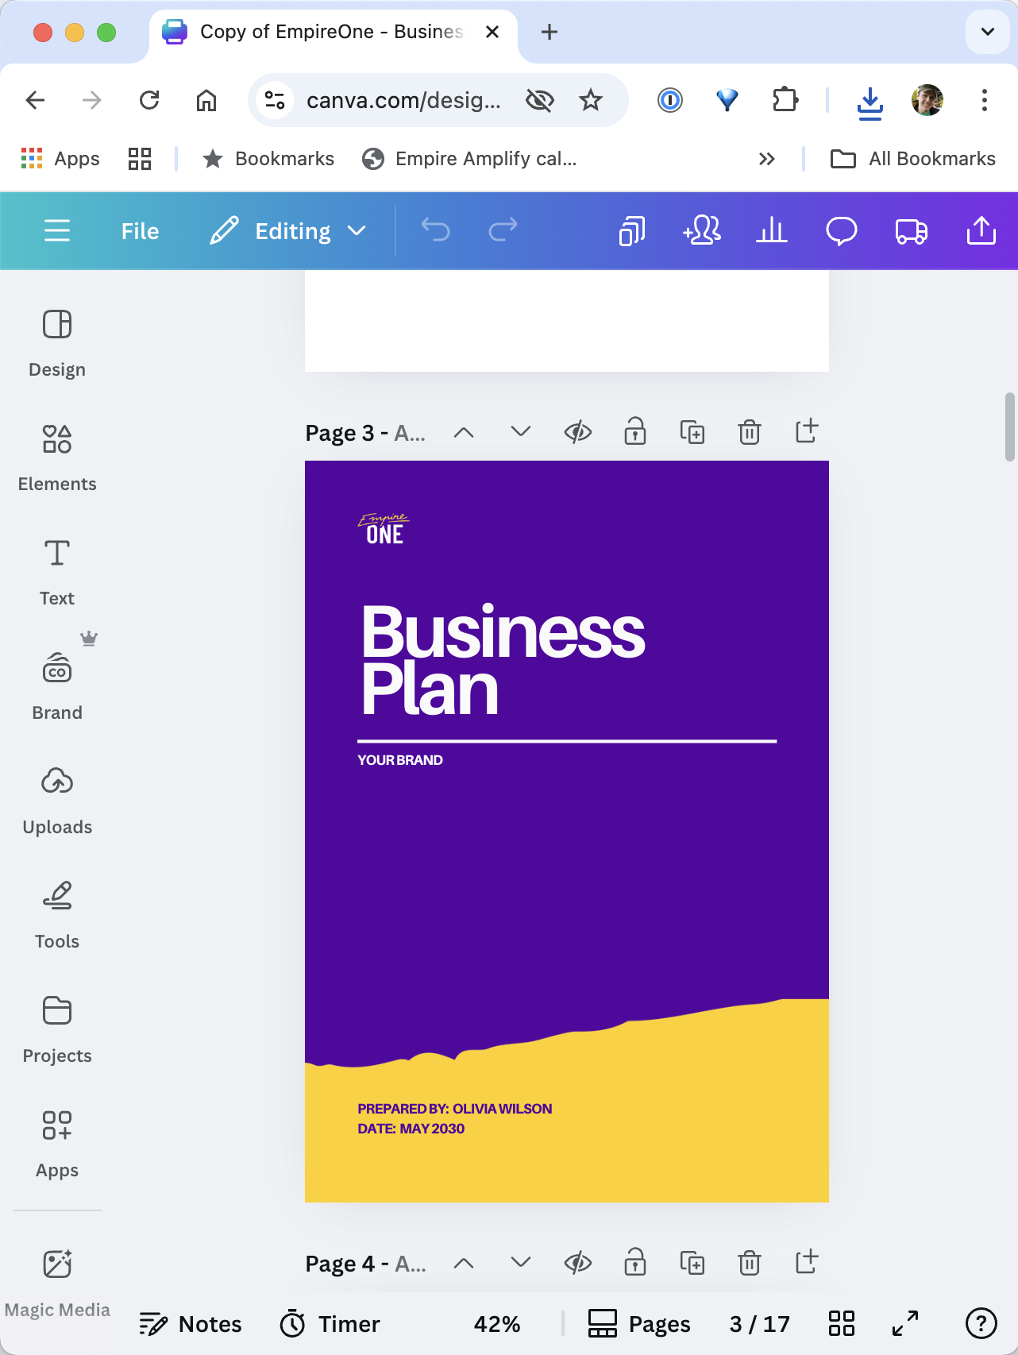Move Page 4 up with chevron

[464, 1262]
